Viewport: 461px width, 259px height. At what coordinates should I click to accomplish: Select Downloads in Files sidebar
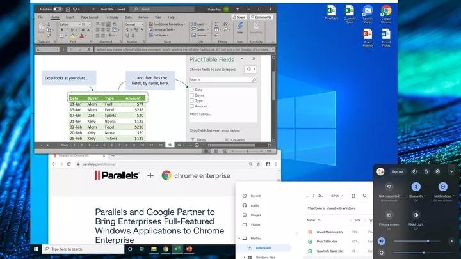263,248
